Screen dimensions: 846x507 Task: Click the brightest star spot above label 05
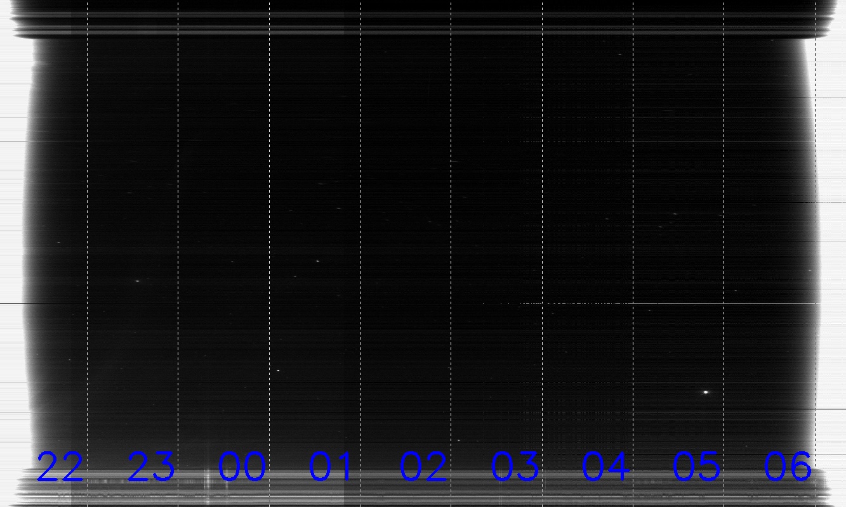pos(706,392)
